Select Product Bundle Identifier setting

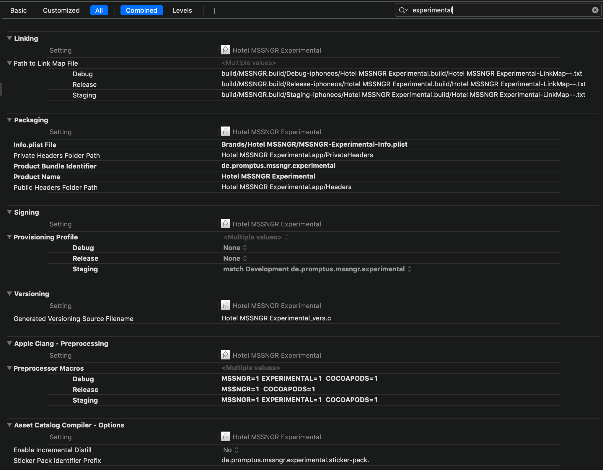point(55,166)
